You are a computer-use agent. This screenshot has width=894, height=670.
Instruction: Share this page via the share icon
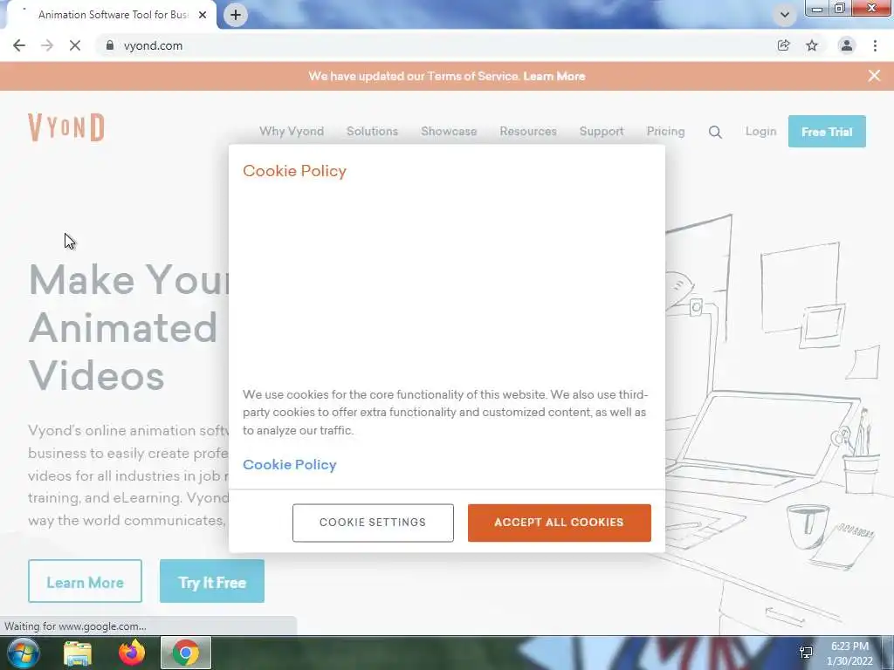point(784,45)
